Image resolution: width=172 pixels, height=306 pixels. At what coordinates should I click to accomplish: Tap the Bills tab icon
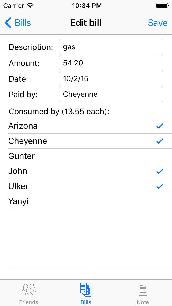(86, 290)
